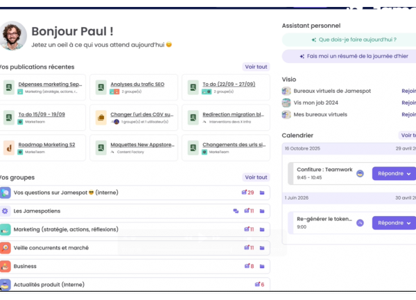416x300 pixels.
Task: Click the Bureaux virtuels de Jamespot room icon
Action: pyautogui.click(x=286, y=91)
